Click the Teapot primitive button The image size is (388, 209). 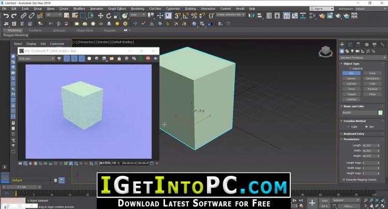click(x=351, y=94)
